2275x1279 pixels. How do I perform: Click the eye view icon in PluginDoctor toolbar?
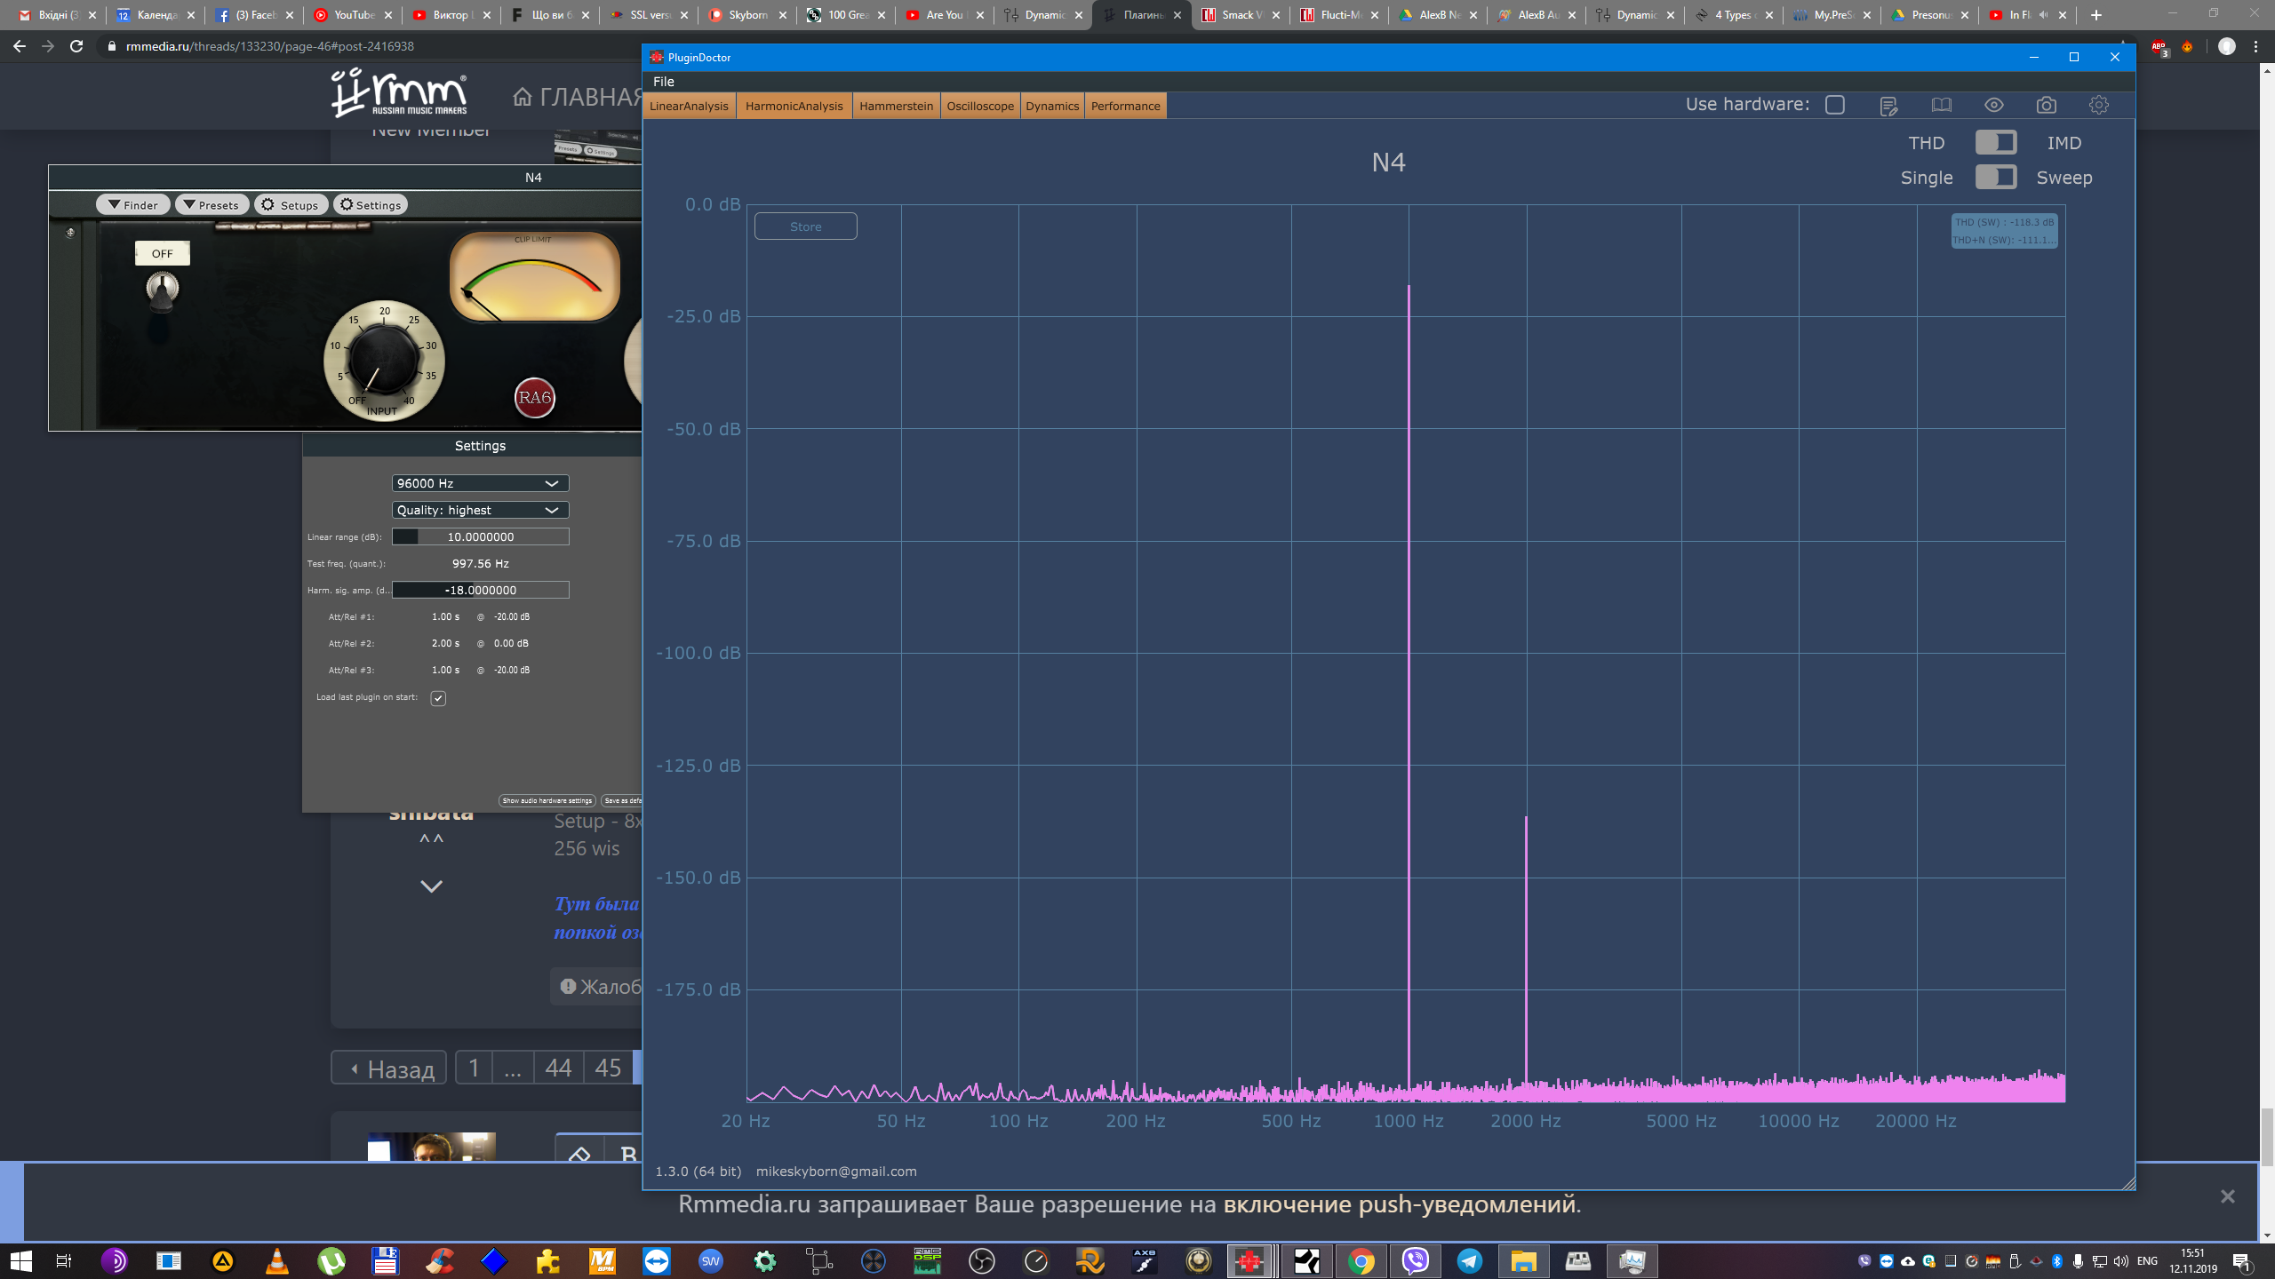[1993, 105]
